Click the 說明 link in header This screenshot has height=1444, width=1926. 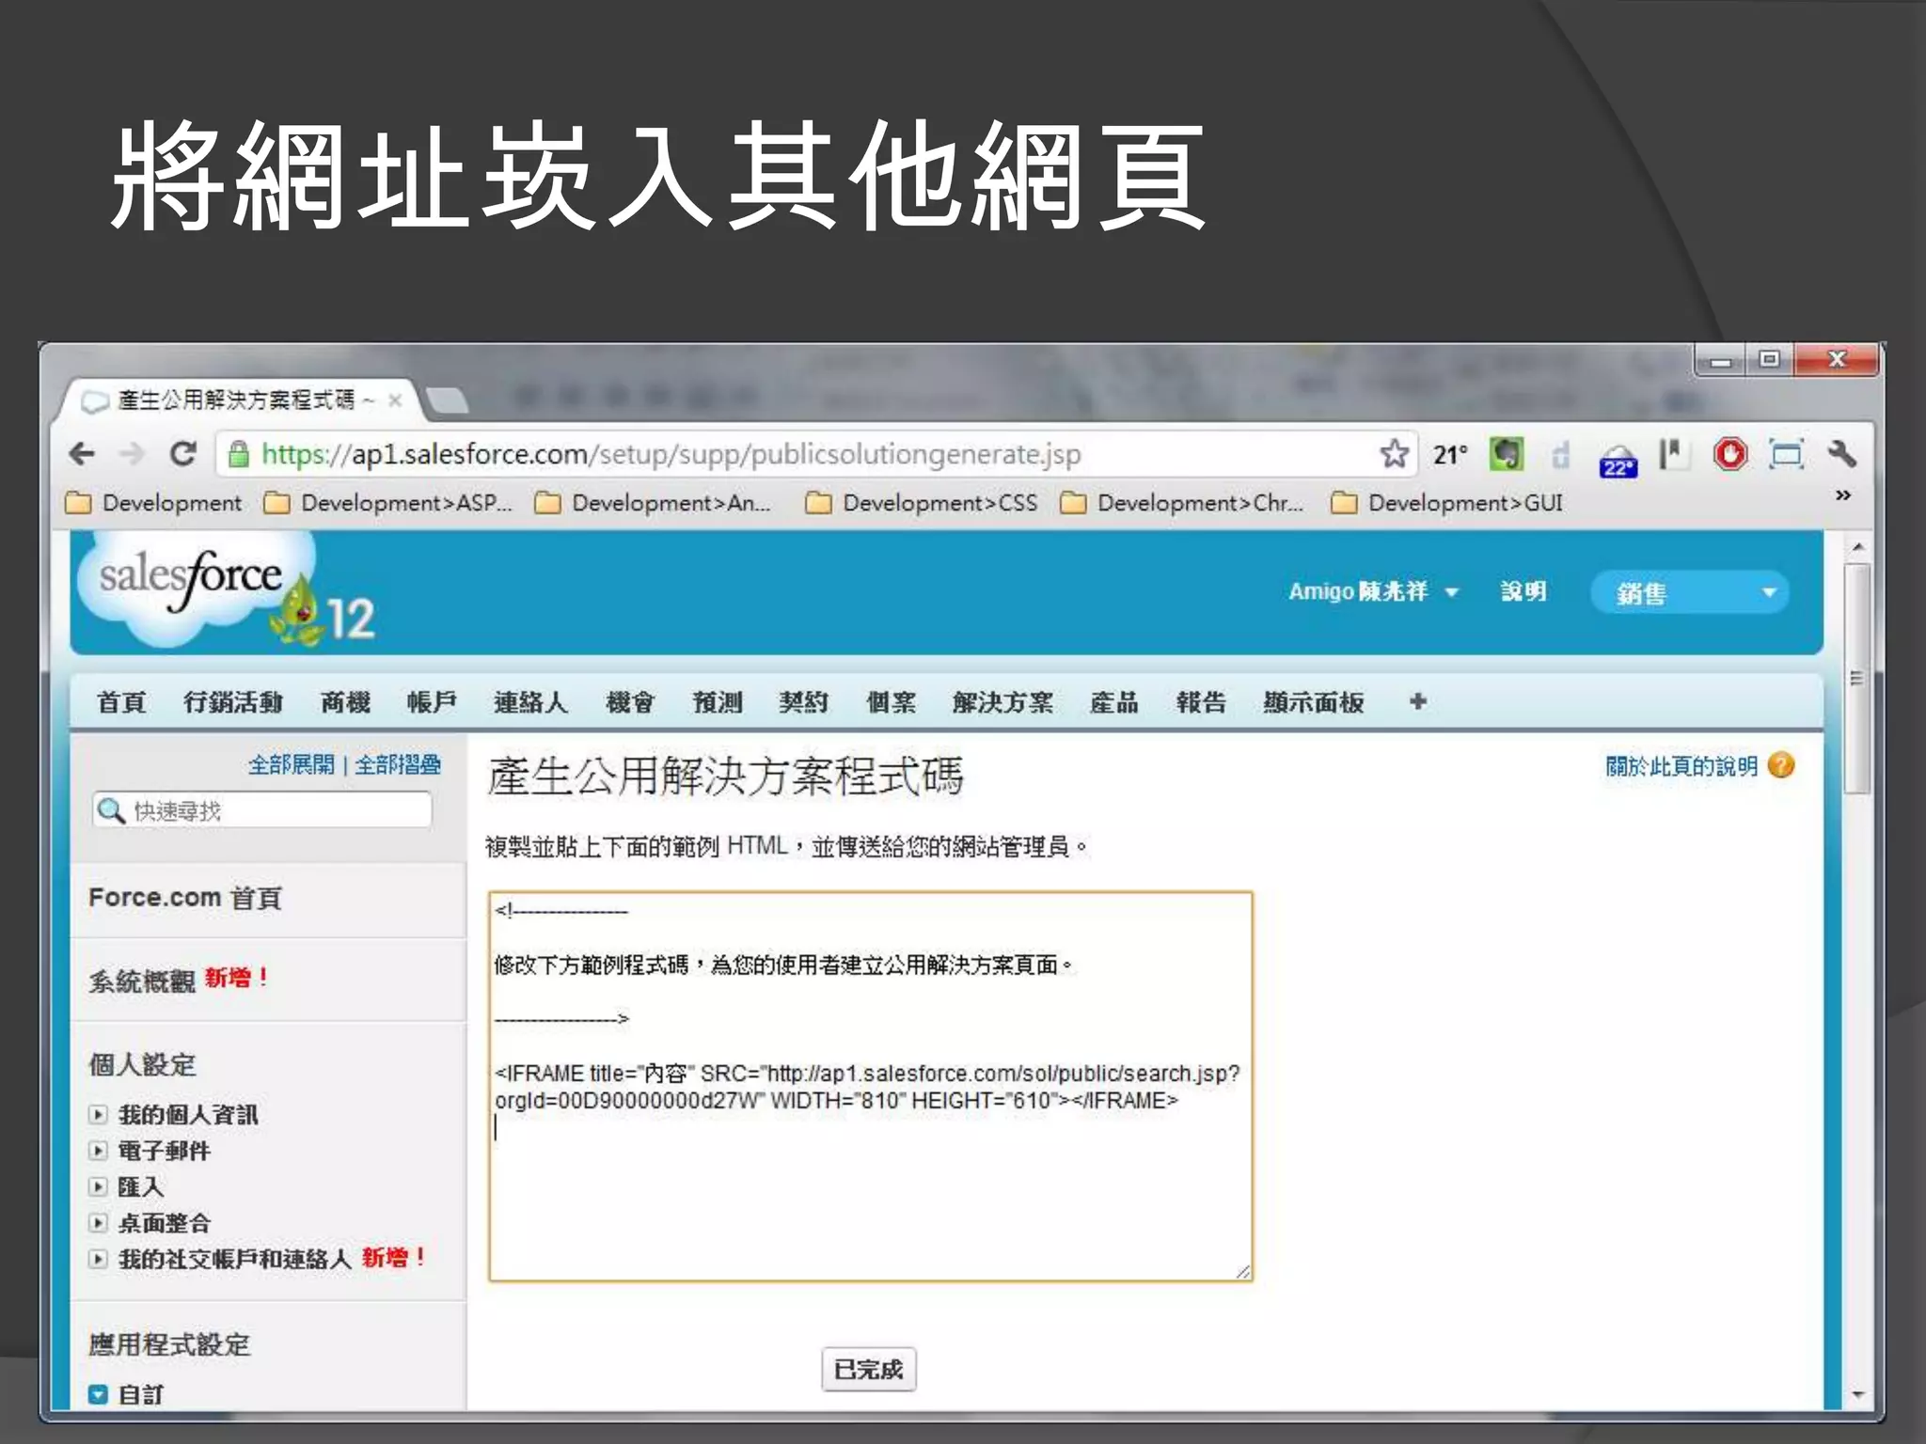tap(1523, 591)
